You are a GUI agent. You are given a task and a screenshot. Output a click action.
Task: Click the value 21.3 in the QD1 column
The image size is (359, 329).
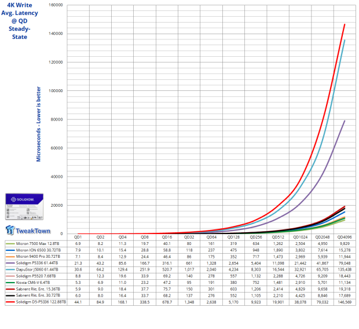78,263
